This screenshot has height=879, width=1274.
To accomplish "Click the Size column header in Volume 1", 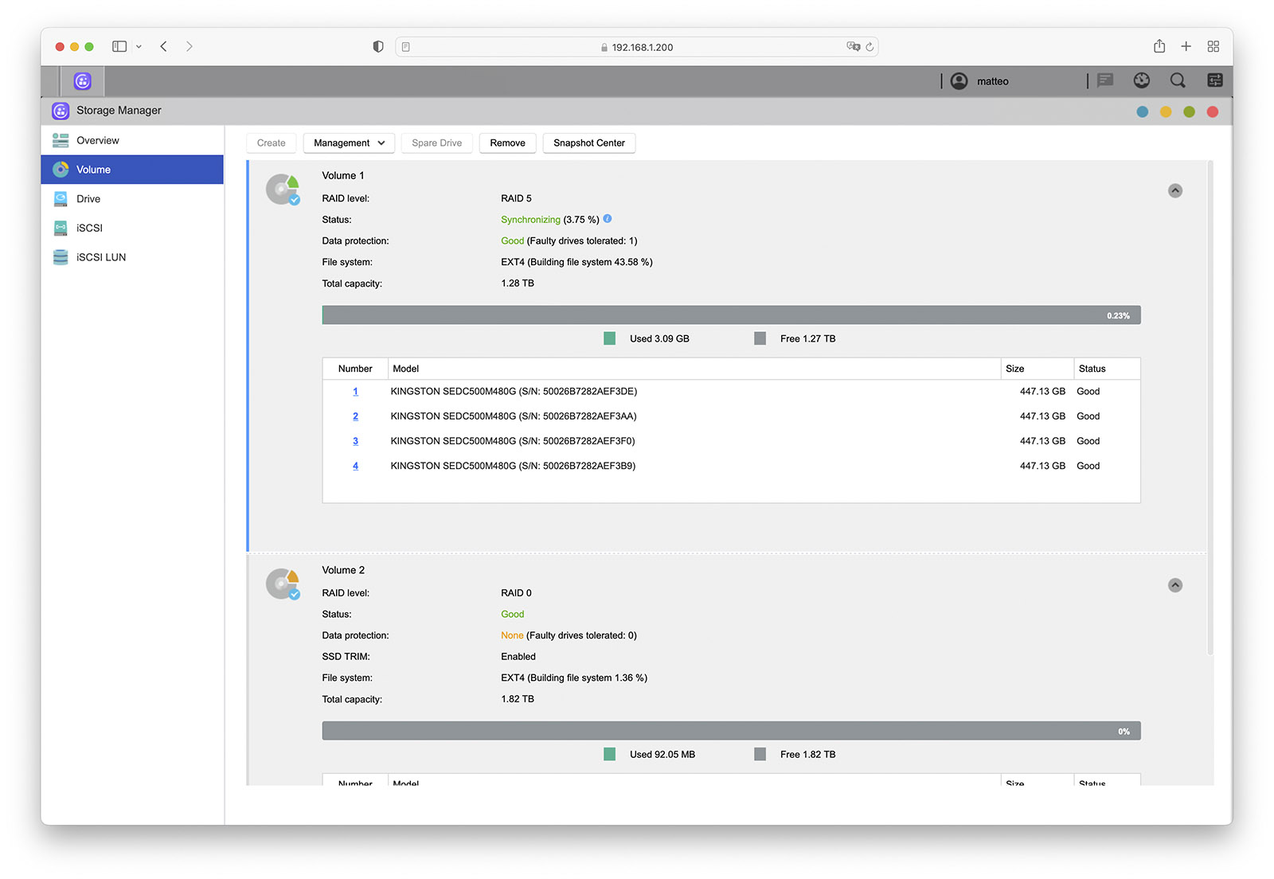I will [1038, 369].
